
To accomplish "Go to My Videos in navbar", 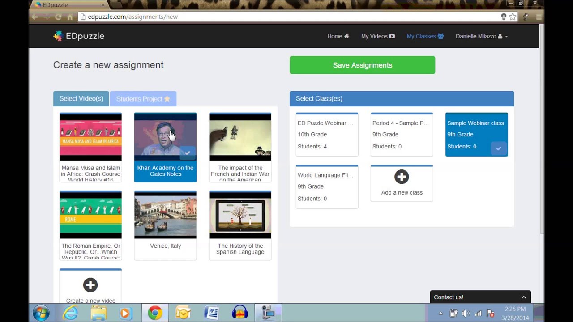I will (x=378, y=36).
